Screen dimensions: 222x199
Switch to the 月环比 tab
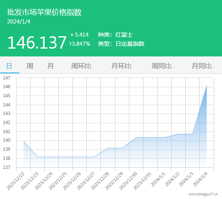(122, 66)
